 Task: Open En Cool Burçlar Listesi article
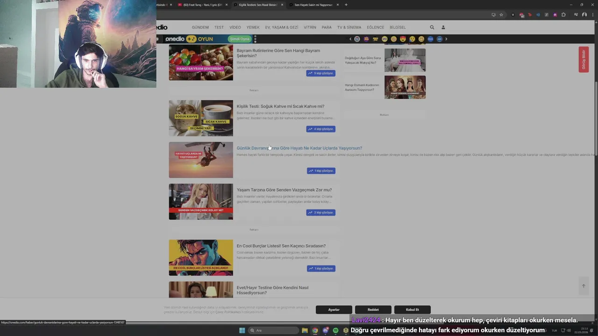pyautogui.click(x=281, y=246)
